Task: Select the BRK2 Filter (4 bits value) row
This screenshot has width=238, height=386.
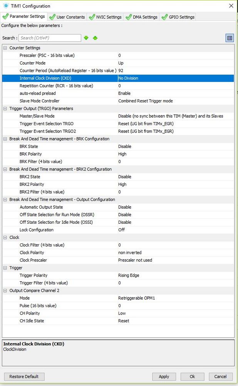Action: point(118,192)
